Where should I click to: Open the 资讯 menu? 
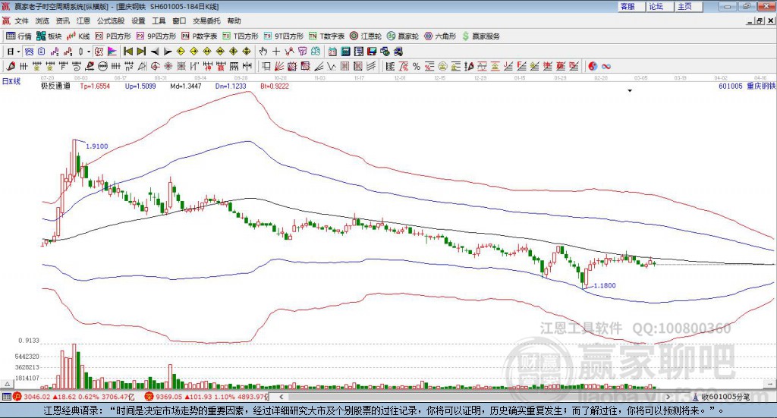point(63,20)
